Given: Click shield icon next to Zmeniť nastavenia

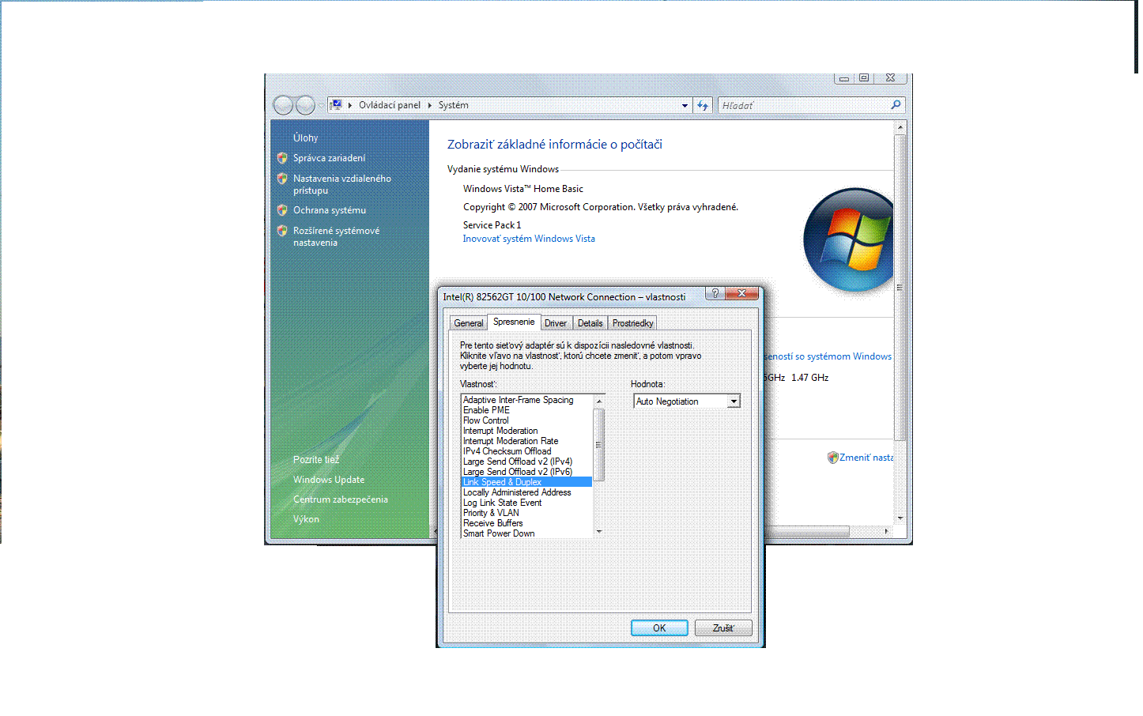Looking at the screenshot, I should [x=832, y=458].
